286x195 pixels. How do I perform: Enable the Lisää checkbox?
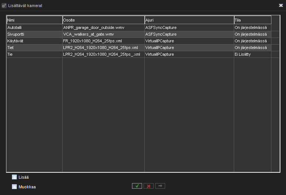[x=15, y=177]
